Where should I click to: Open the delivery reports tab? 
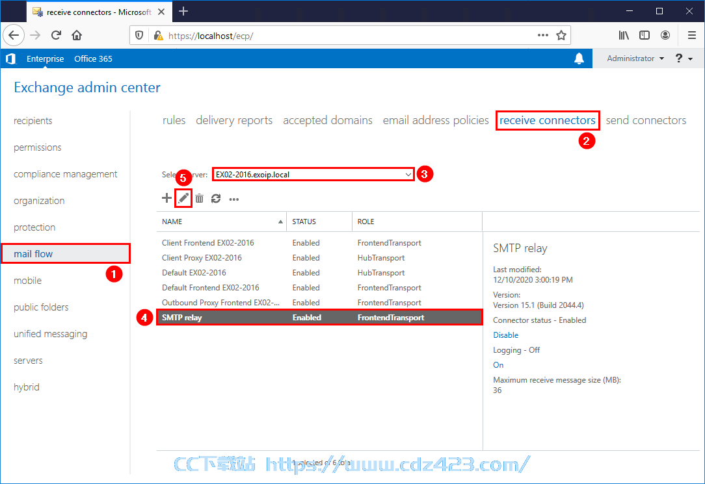coord(234,120)
